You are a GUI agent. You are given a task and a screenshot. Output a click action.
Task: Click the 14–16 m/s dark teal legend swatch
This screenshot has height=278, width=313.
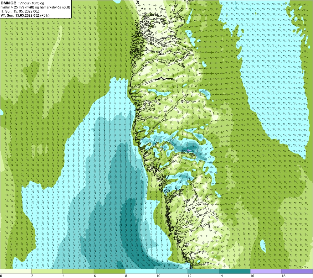(x=234, y=271)
